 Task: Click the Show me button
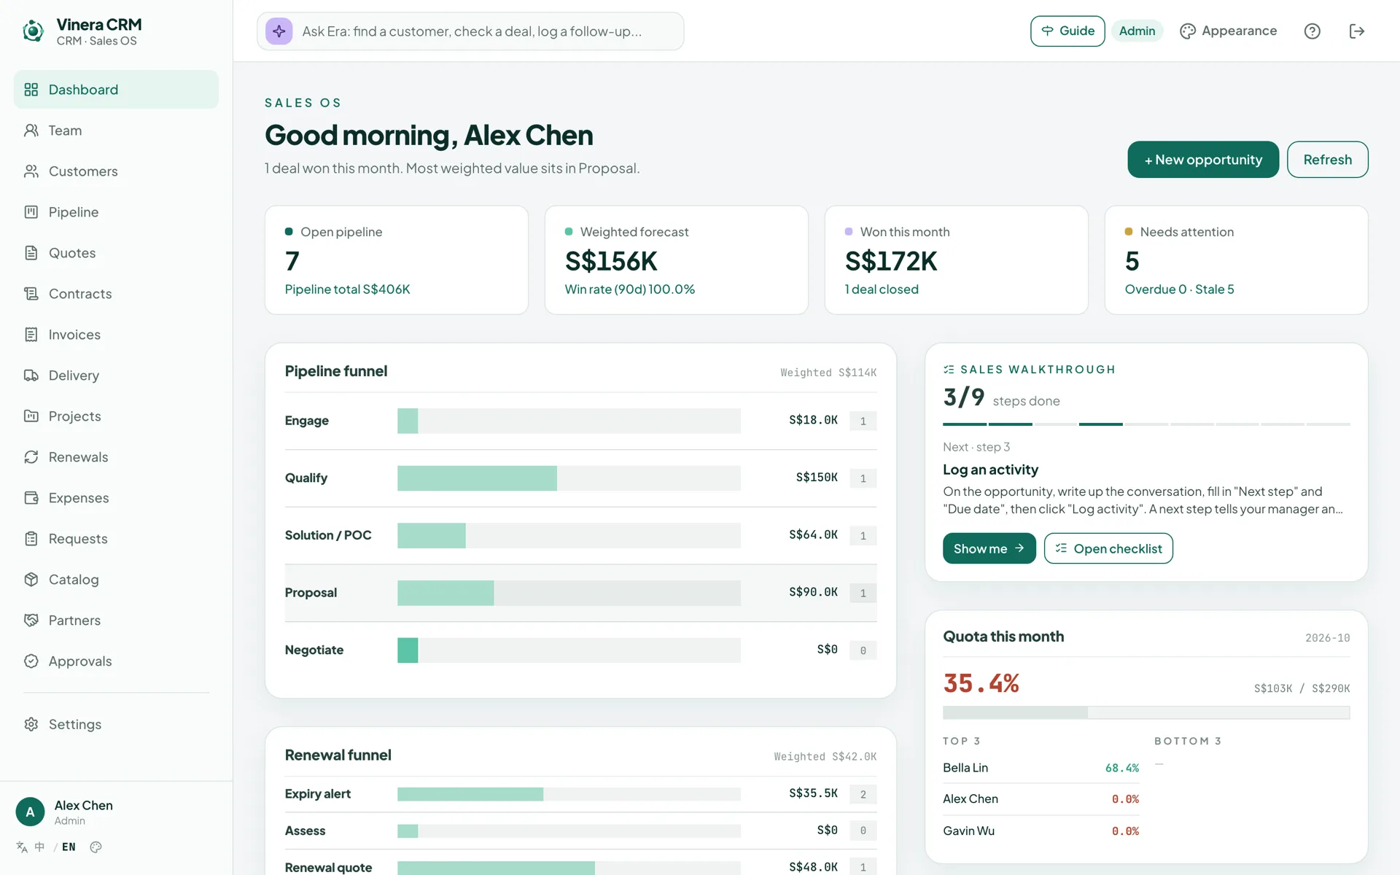point(989,548)
